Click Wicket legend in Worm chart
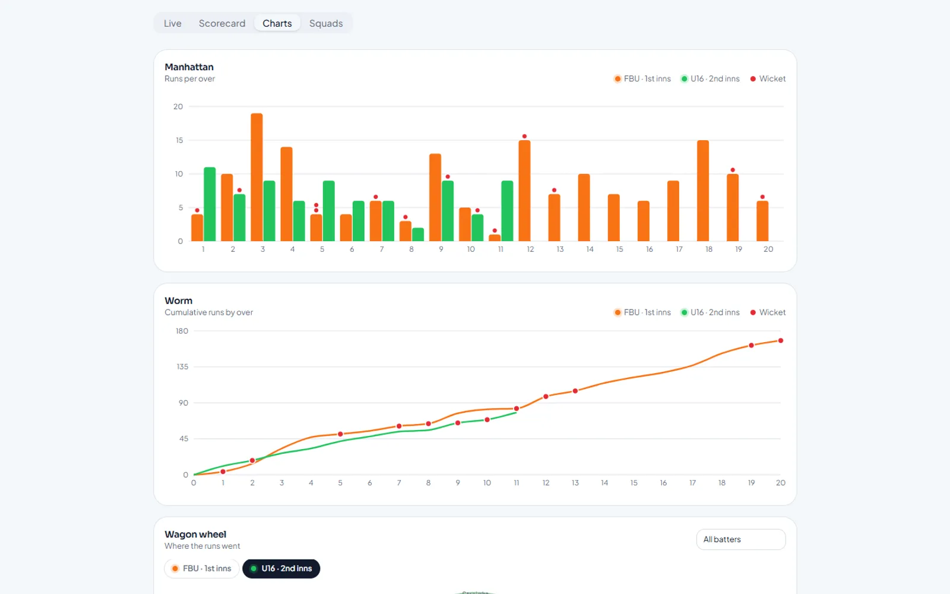The image size is (950, 594). point(768,312)
